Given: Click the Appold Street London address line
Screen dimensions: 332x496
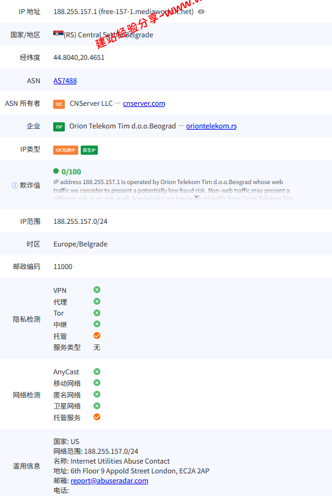Looking at the screenshot, I should click(131, 471).
